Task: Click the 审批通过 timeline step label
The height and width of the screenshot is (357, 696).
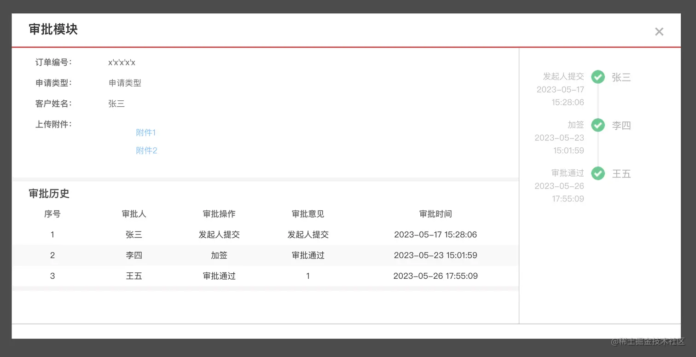Action: pyautogui.click(x=568, y=173)
